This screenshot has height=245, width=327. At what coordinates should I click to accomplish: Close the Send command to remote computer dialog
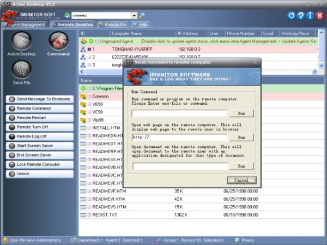coord(255,63)
